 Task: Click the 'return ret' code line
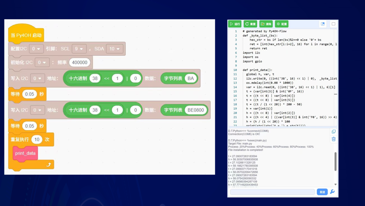tap(259, 48)
